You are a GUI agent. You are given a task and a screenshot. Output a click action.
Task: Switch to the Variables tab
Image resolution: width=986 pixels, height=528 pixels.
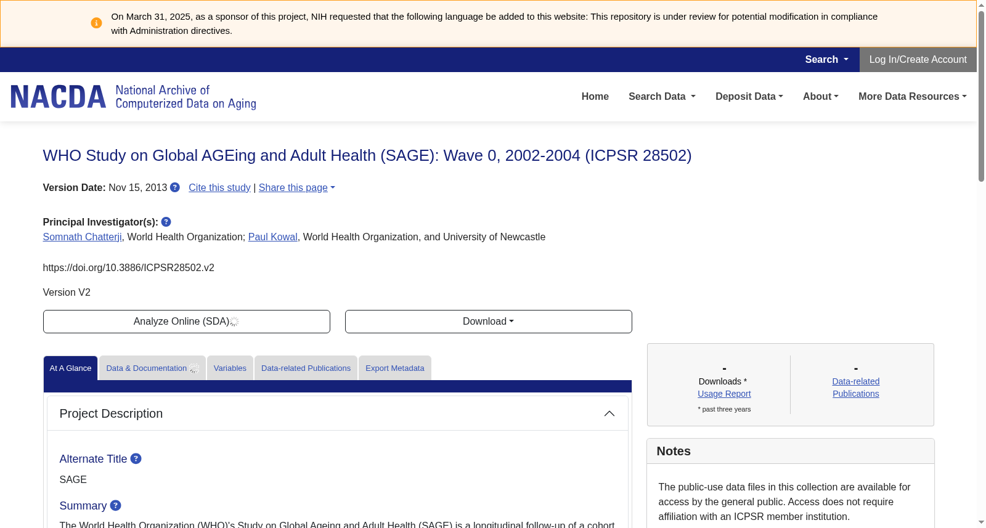(230, 368)
